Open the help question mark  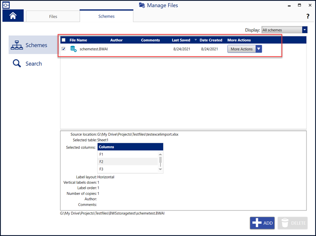tap(308, 16)
